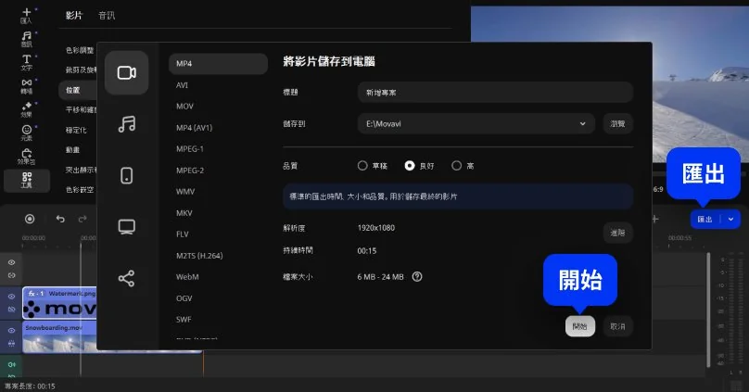Toggle the crossed-out icon on Watermark track

(11, 310)
